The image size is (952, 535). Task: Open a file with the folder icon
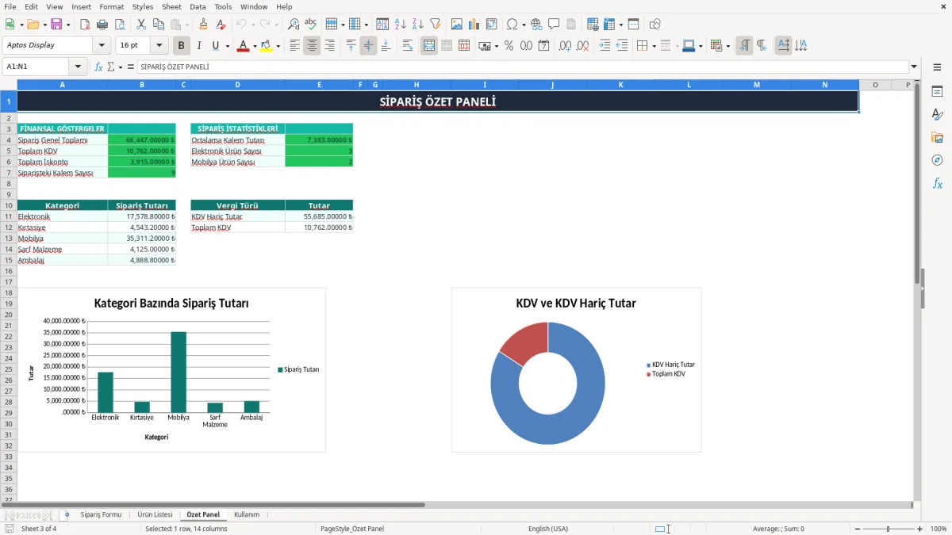click(33, 25)
